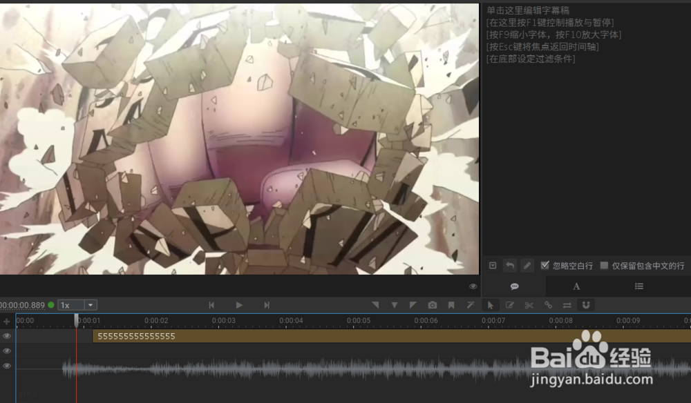Image resolution: width=691 pixels, height=403 pixels.
Task: Click the audio waveform in timeline
Action: pyautogui.click(x=377, y=369)
